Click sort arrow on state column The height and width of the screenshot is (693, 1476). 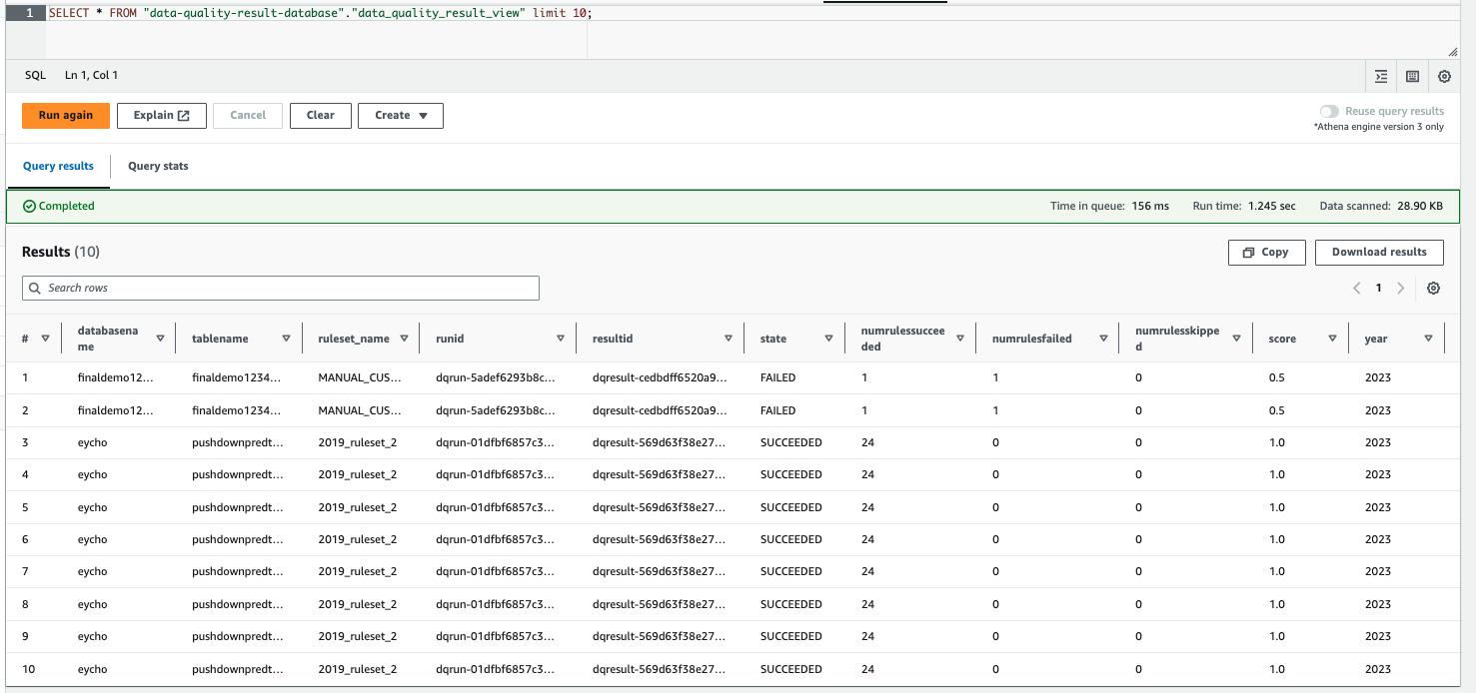[828, 339]
